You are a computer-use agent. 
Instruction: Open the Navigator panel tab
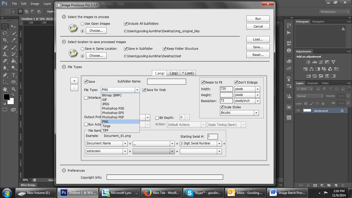pos(318,21)
